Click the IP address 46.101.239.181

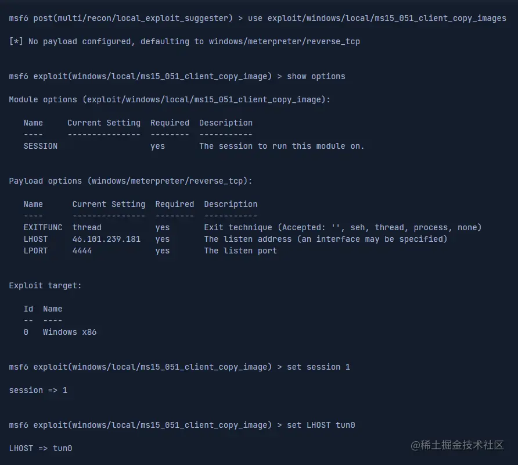point(106,239)
